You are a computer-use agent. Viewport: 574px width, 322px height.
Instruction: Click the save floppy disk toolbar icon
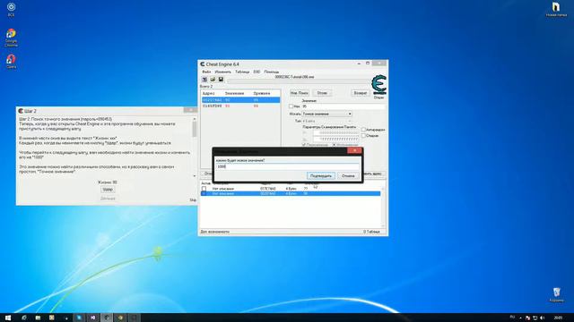pos(221,80)
